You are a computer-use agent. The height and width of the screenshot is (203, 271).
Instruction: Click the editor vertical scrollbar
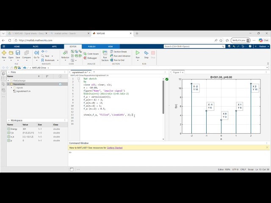[x=163, y=97]
